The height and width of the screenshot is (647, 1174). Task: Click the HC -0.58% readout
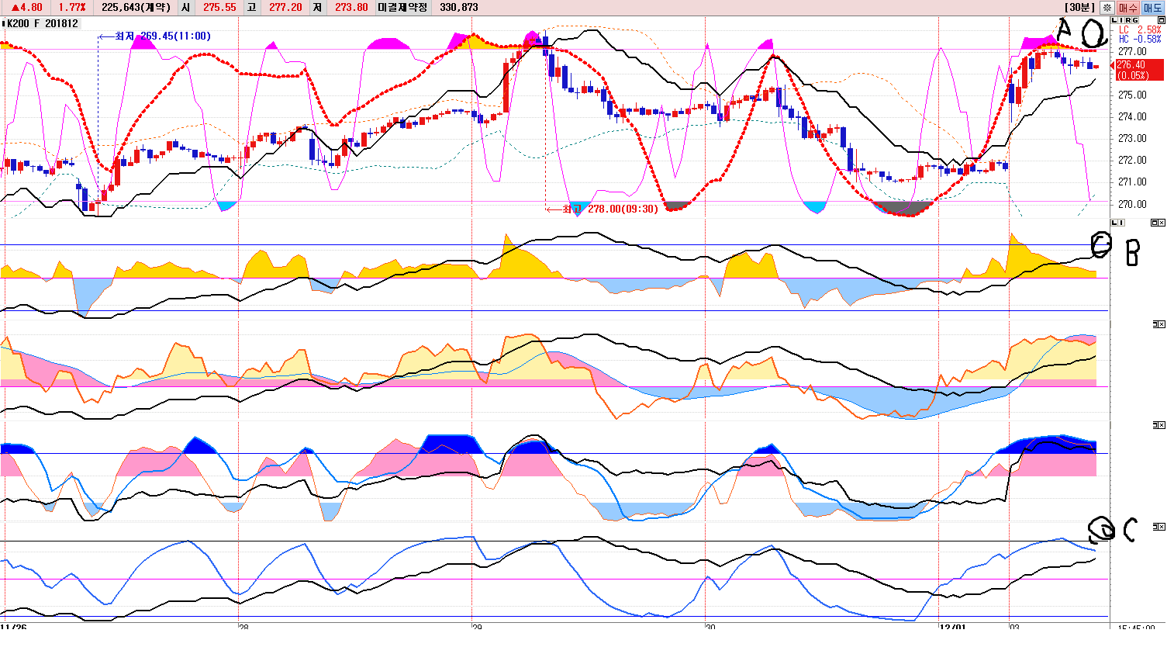coord(1140,39)
